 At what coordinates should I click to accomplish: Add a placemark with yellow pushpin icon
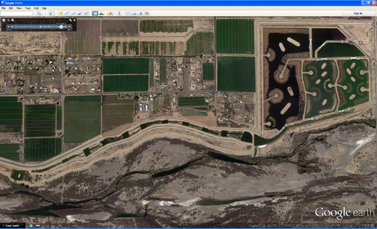pyautogui.click(x=61, y=13)
